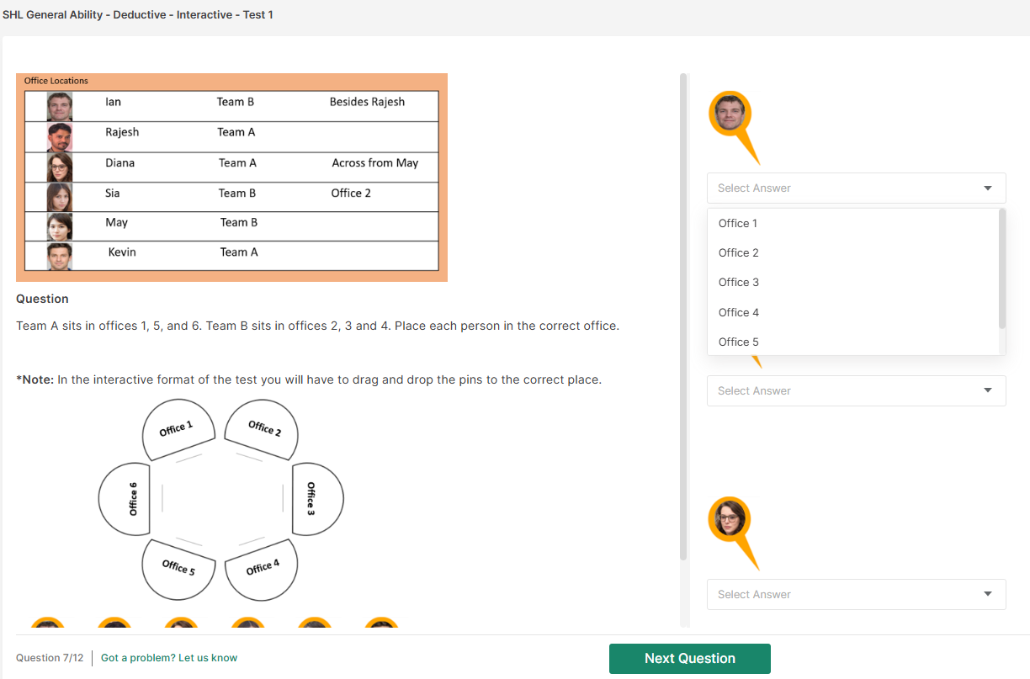Screen dimensions: 1030x679
Task: Select Office 2 in the open dropdown list
Action: pyautogui.click(x=738, y=253)
